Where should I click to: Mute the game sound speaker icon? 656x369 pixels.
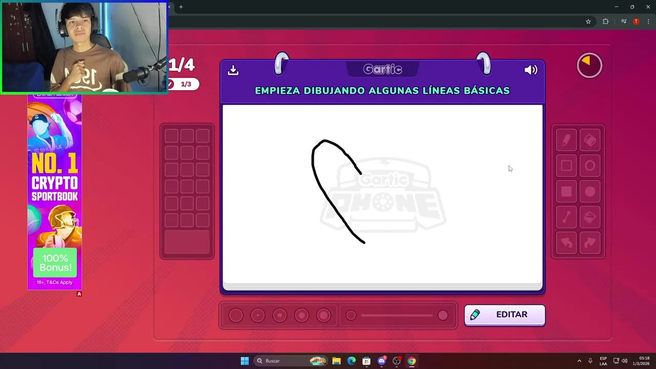[530, 70]
